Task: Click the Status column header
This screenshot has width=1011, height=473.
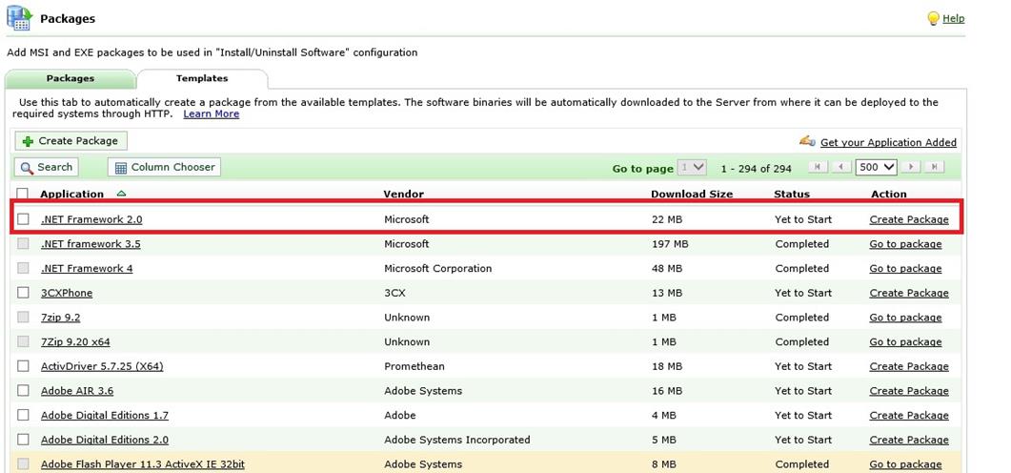Action: click(792, 195)
